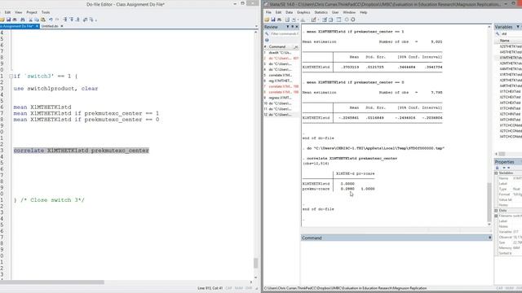Switch to Untitled.do tab
The width and height of the screenshot is (522, 293).
coord(50,26)
